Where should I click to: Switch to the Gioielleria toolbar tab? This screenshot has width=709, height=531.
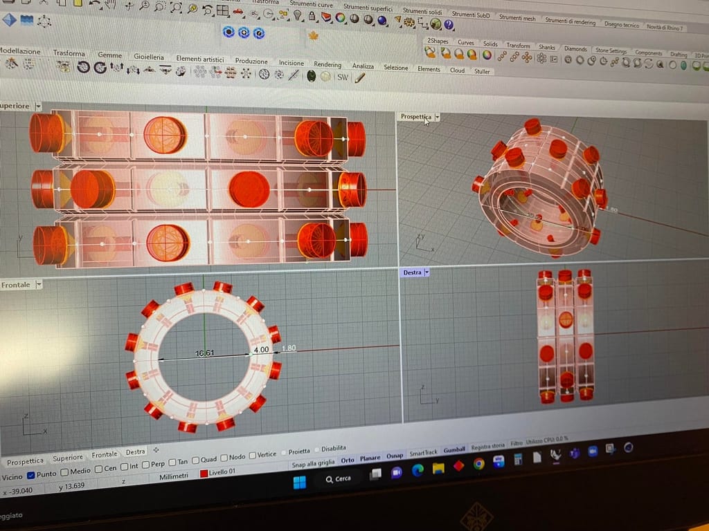click(x=149, y=57)
